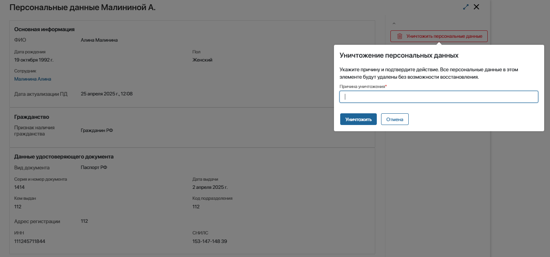Focus the "Причина уничтожения" input field
This screenshot has height=257, width=550.
coord(439,97)
